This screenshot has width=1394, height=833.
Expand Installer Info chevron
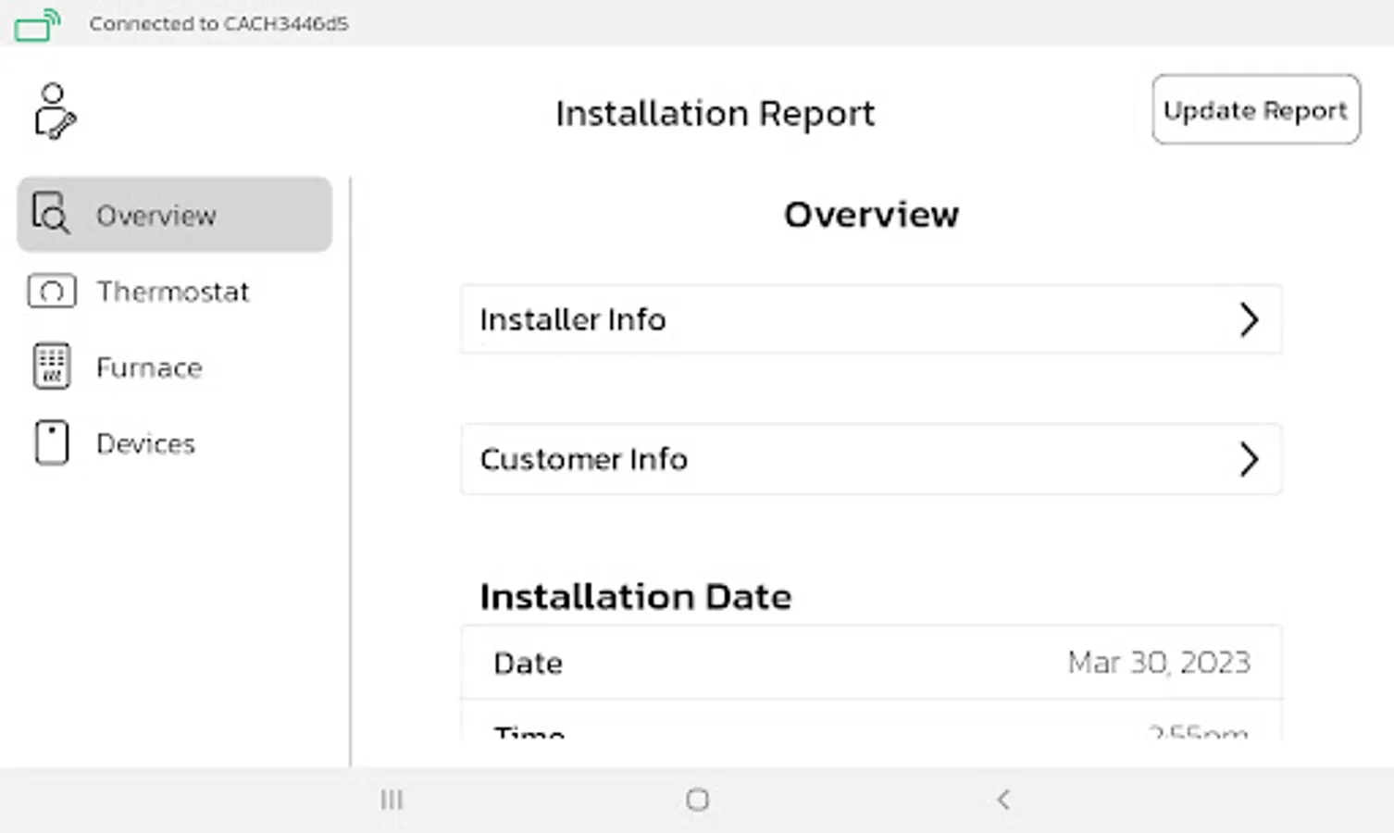[x=1249, y=320]
